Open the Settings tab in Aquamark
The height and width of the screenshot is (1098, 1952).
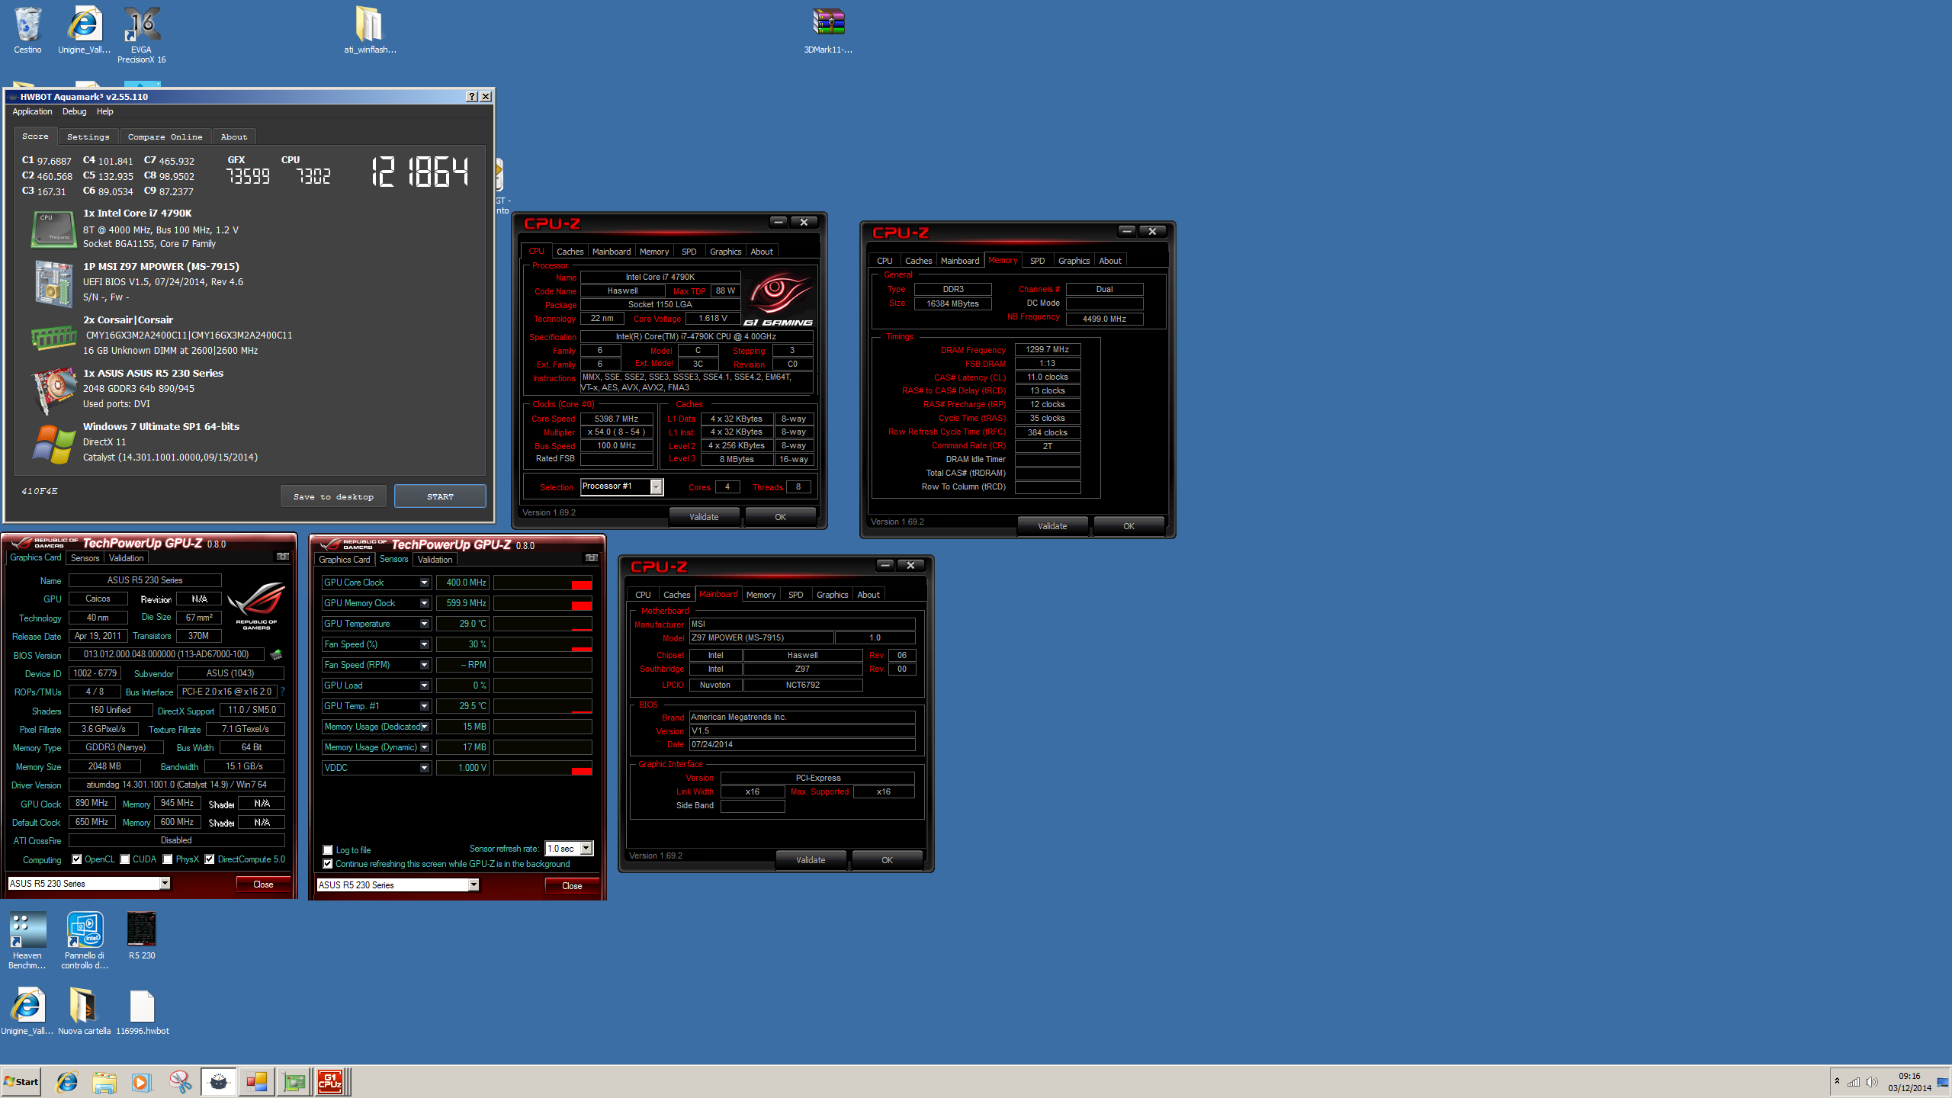[88, 137]
